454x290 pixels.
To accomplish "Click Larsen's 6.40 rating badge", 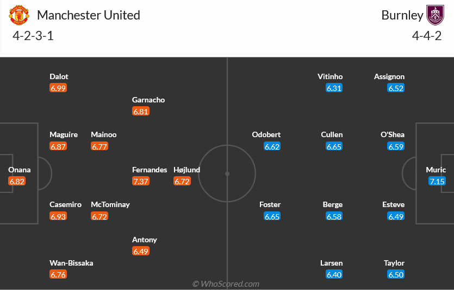I will [x=334, y=275].
